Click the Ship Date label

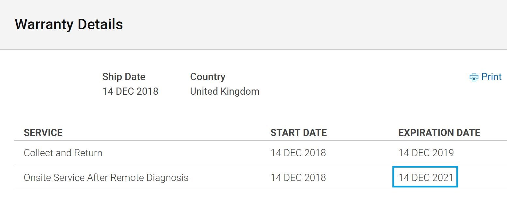[x=124, y=77]
